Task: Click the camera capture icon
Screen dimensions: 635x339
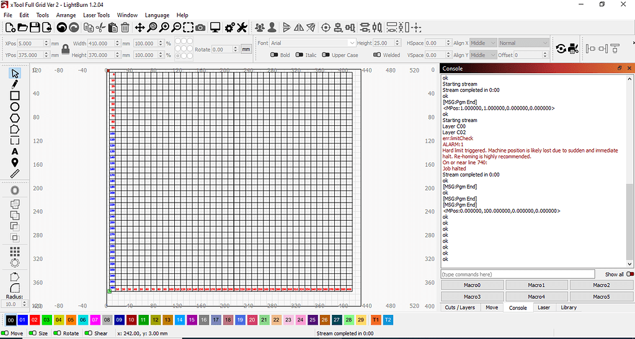Action: point(200,27)
